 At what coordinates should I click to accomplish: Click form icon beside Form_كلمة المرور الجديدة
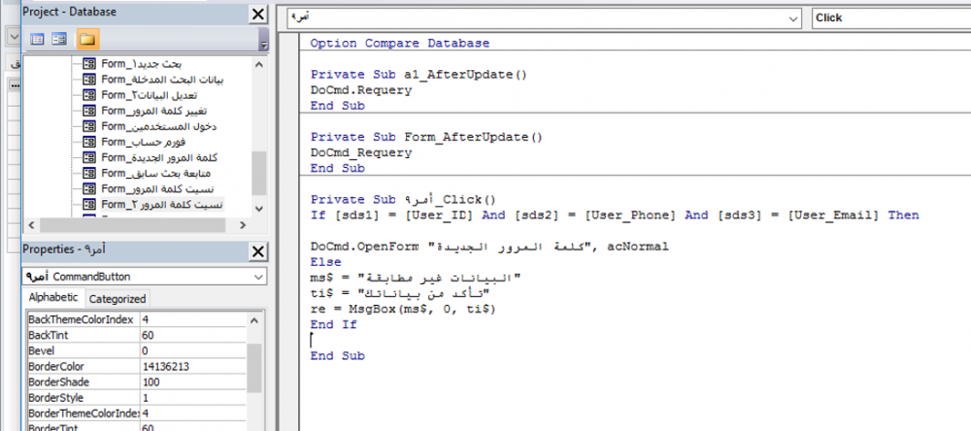point(89,157)
